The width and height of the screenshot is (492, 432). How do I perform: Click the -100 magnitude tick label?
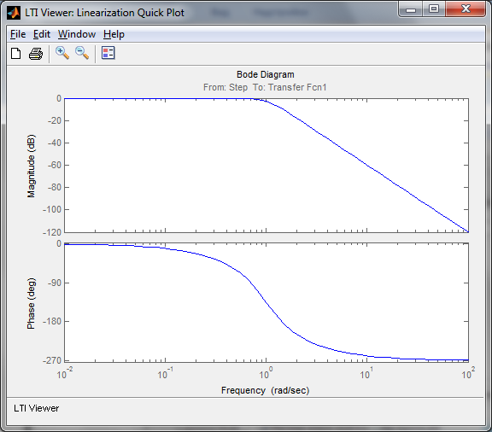coord(52,209)
